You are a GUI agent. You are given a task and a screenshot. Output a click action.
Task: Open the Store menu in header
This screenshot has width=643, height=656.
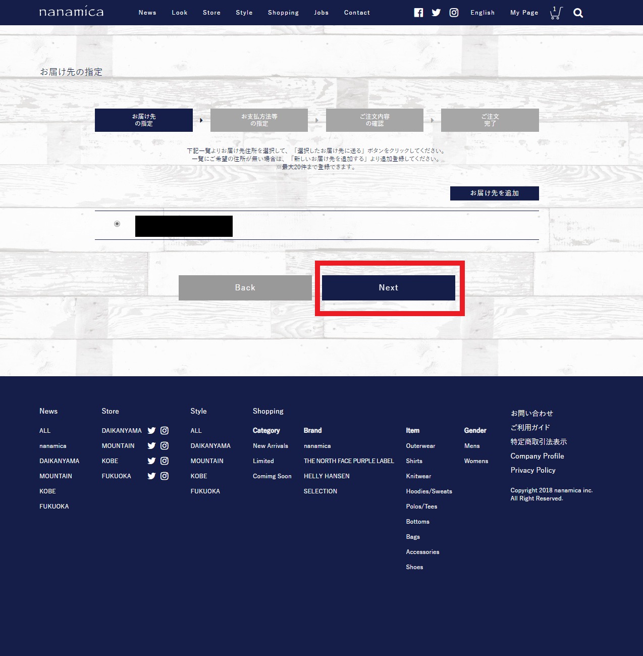211,13
